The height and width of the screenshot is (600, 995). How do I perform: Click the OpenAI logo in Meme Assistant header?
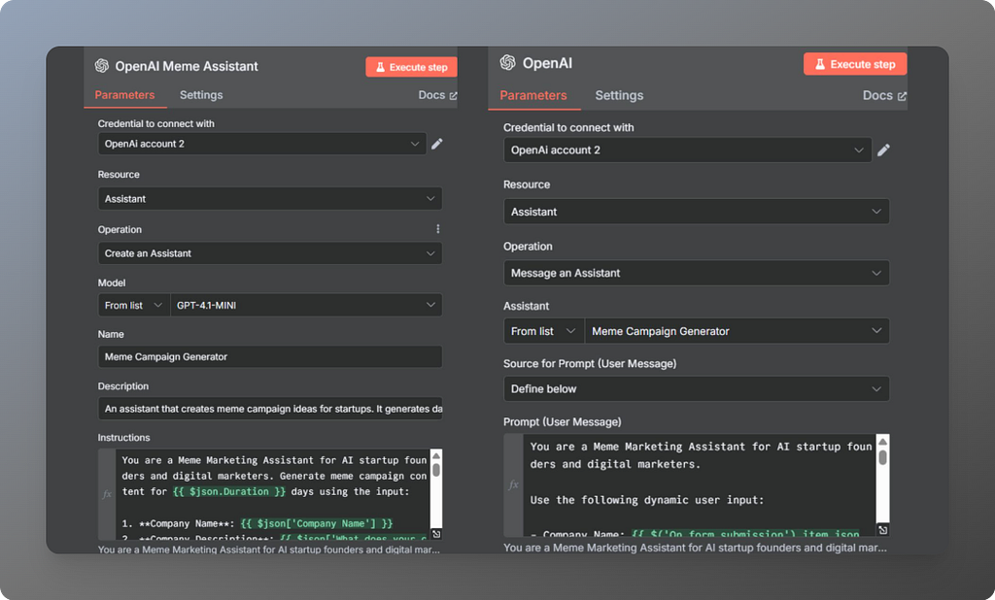(102, 66)
